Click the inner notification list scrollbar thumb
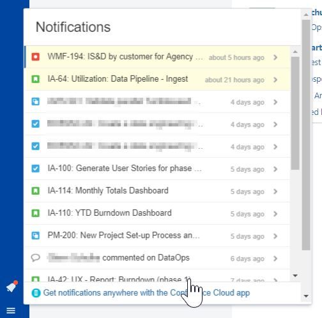The image size is (322, 318). 295,113
